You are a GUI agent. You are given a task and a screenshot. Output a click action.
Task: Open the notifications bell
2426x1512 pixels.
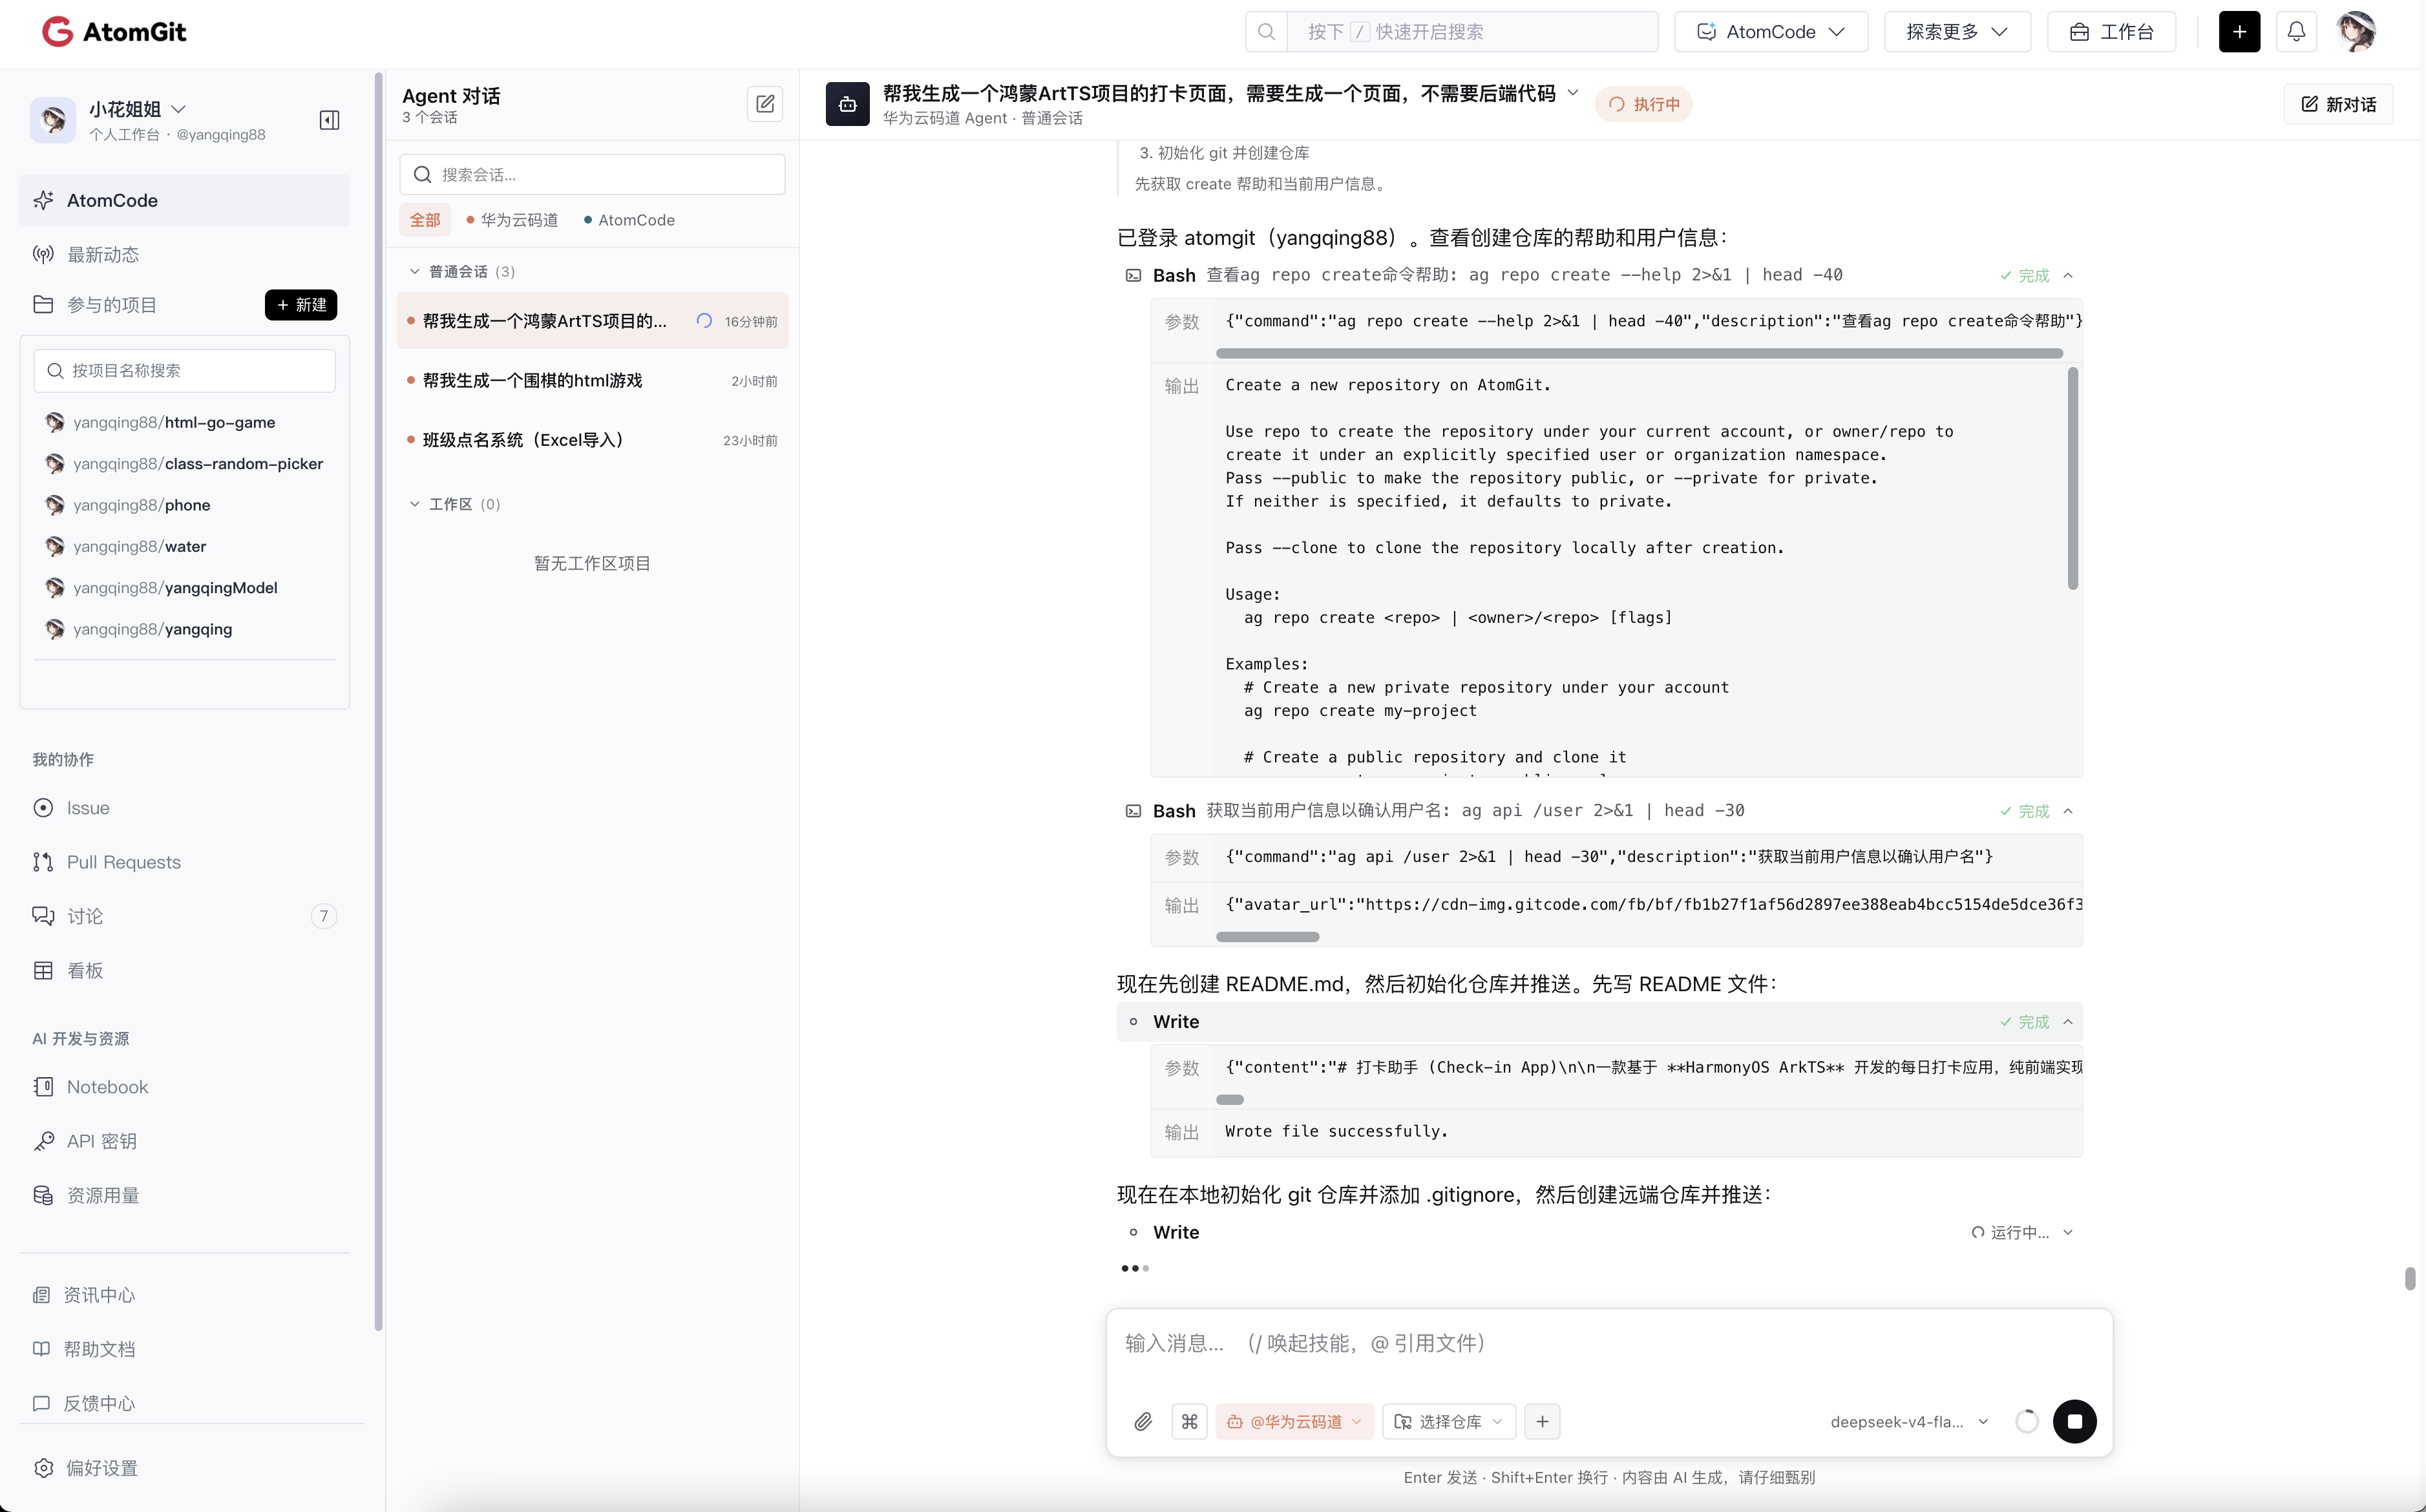point(2296,32)
